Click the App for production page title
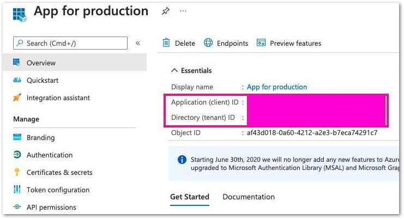404x219 pixels. (91, 11)
